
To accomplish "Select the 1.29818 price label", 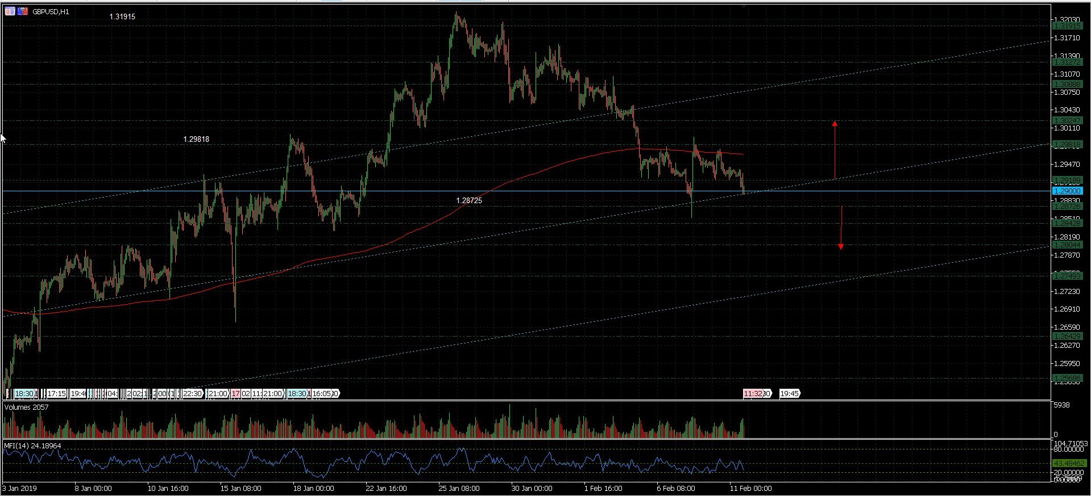I will click(196, 139).
